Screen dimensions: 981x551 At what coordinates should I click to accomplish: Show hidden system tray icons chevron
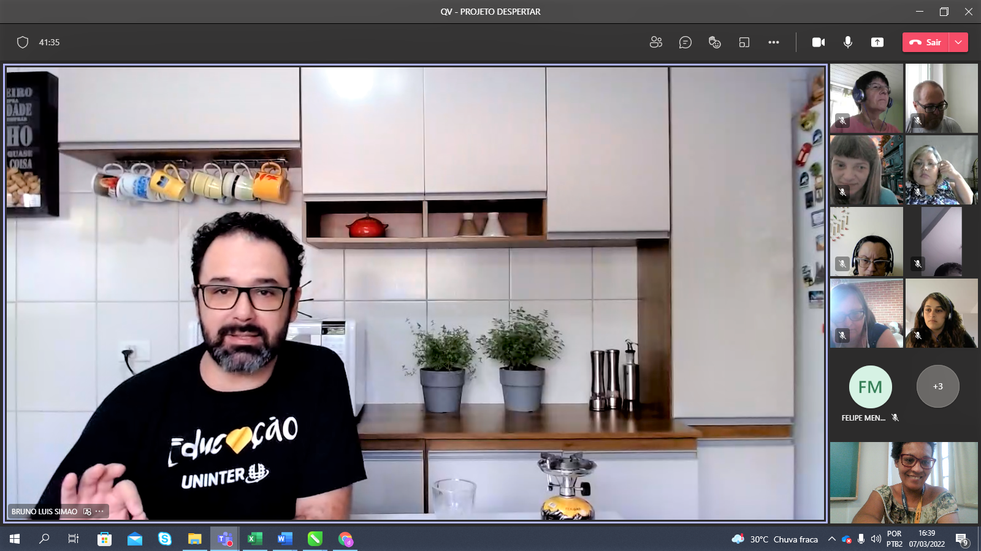pos(831,539)
